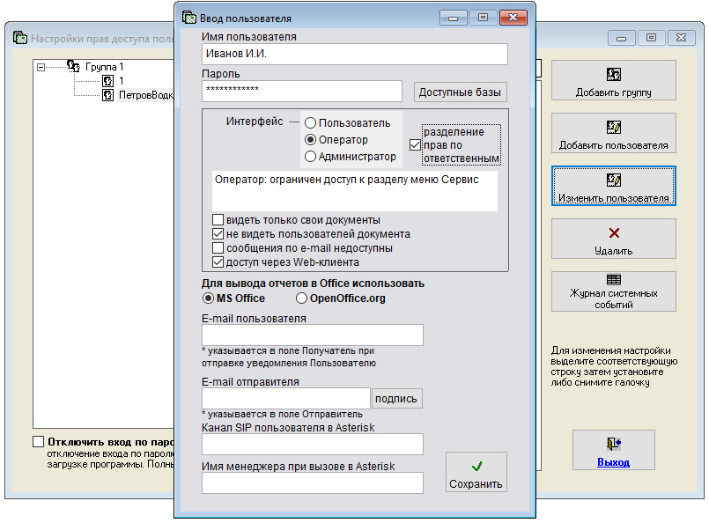Click the Изменить пользователя button
709x523 pixels.
(x=614, y=187)
